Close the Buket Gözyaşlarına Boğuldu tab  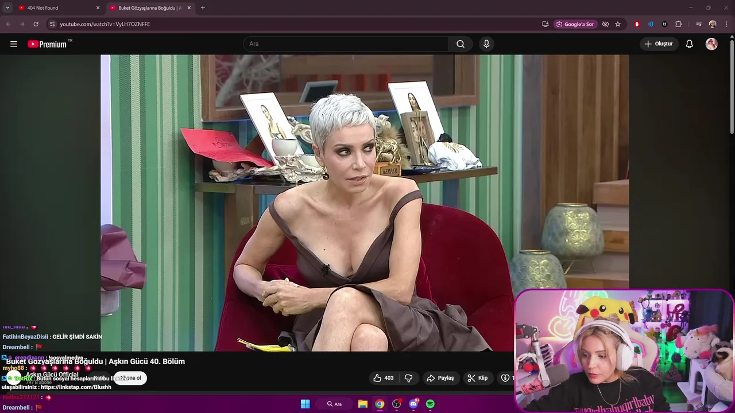189,8
